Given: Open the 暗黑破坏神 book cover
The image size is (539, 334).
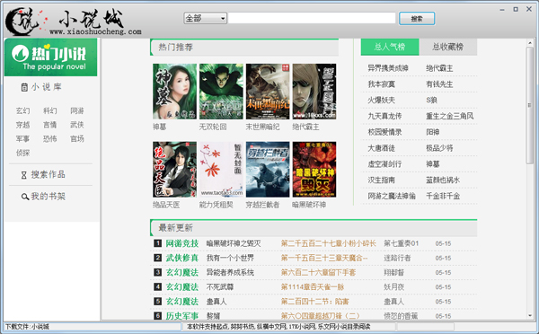Looking at the screenshot, I should point(314,170).
